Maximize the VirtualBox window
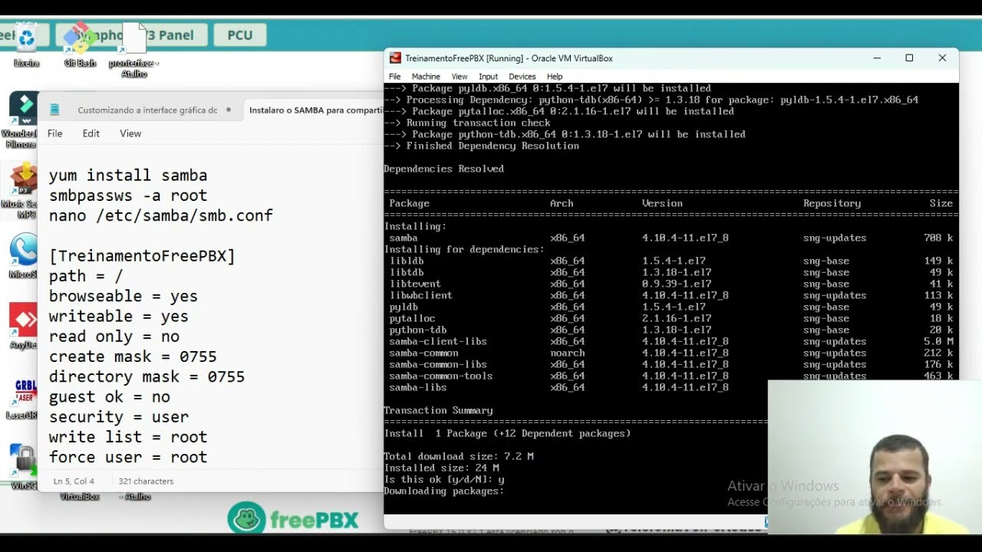 [909, 58]
